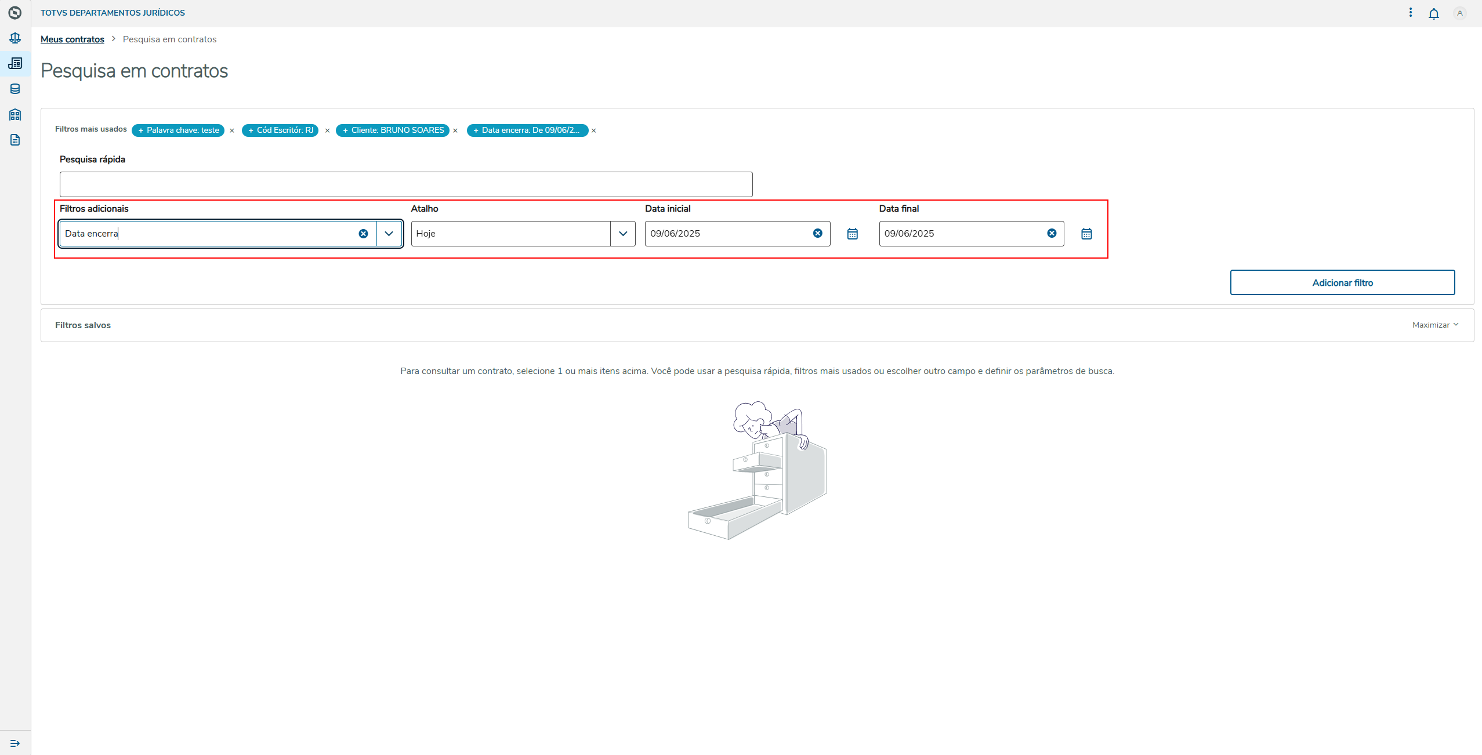Click the Pesquisa rápida input field
1482x755 pixels.
click(406, 184)
